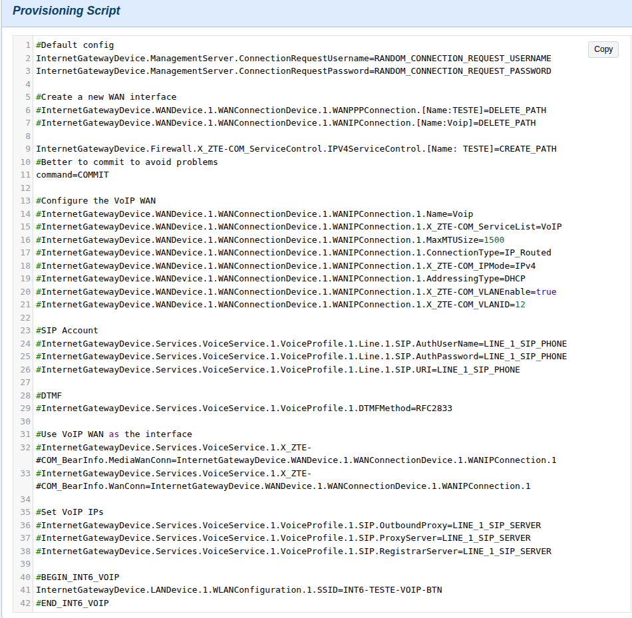
Task: Click the ConnectionType=IP_Routed line
Action: click(293, 253)
